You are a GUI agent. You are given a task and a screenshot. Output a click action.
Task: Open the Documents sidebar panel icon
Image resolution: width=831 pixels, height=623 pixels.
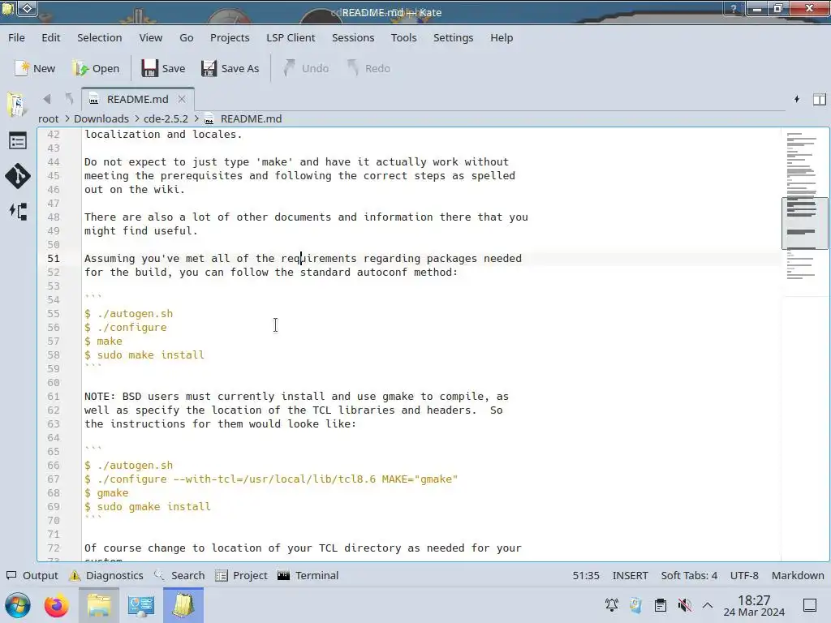click(18, 105)
